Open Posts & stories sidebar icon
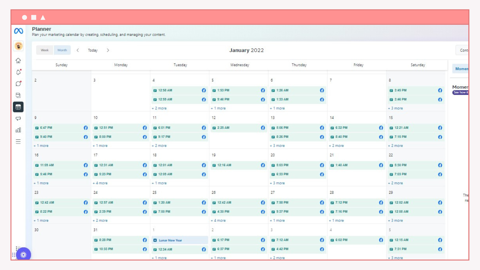This screenshot has width=480, height=270. point(18,95)
